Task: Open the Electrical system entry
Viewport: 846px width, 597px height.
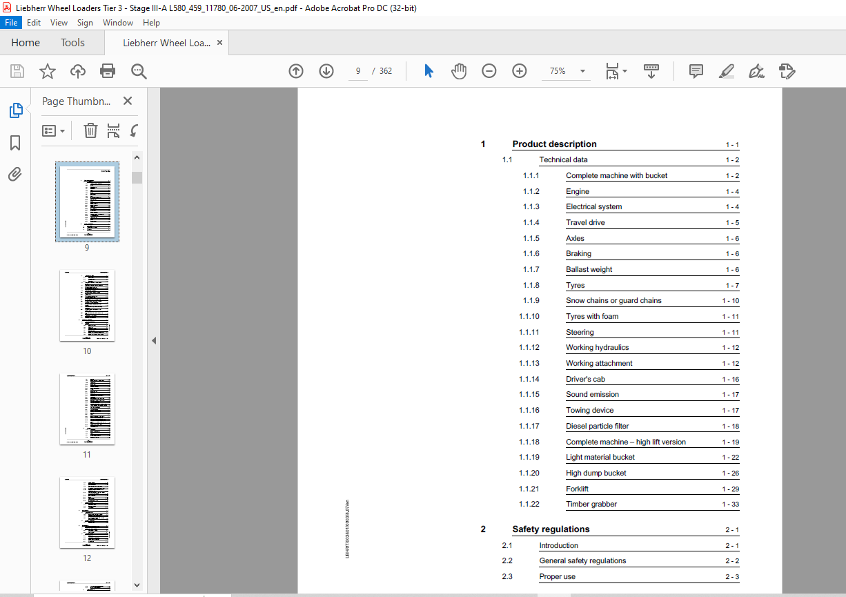Action: pos(593,207)
